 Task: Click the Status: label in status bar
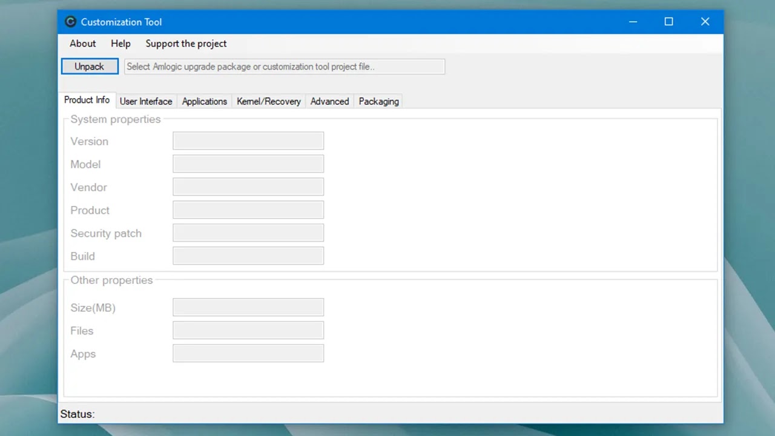coord(77,414)
